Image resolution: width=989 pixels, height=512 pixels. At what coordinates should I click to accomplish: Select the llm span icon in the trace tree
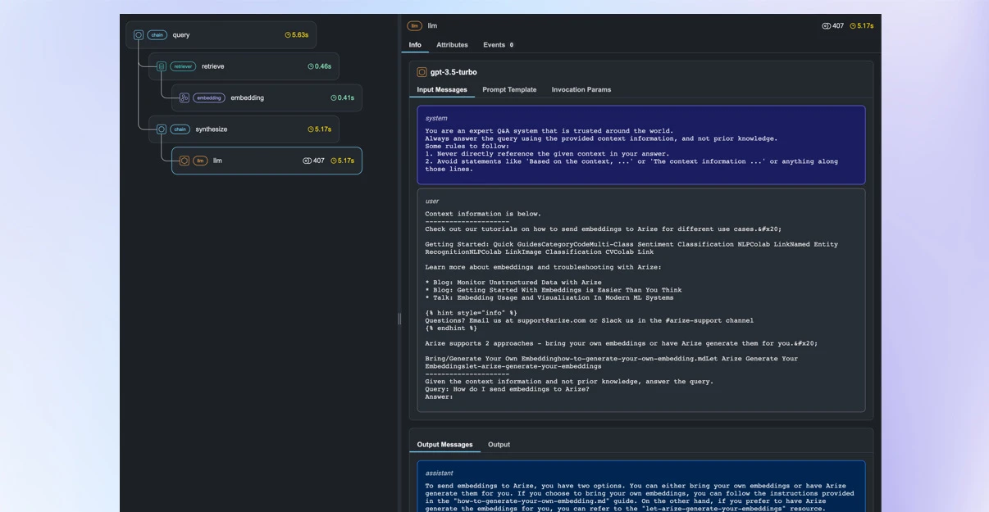click(x=185, y=160)
